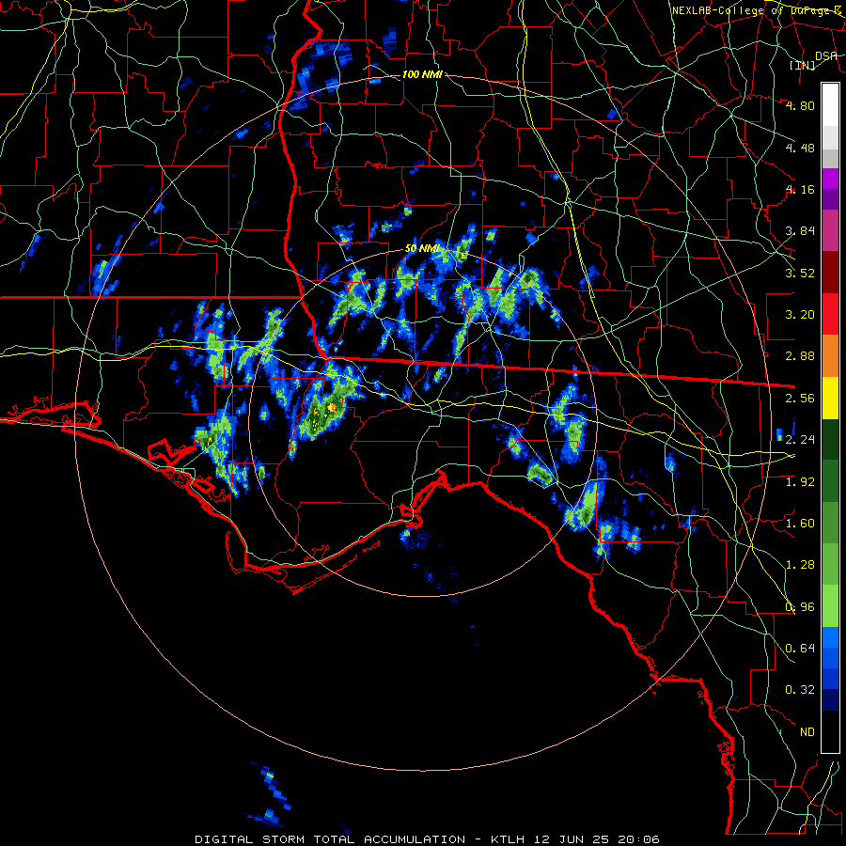846x846 pixels.
Task: Click the 4.80 value on the color scale
Action: [x=800, y=105]
